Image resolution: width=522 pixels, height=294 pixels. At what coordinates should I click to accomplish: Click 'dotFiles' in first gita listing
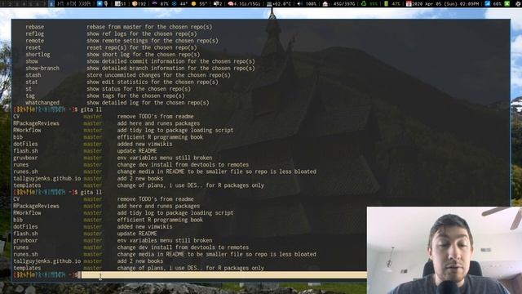coord(25,144)
